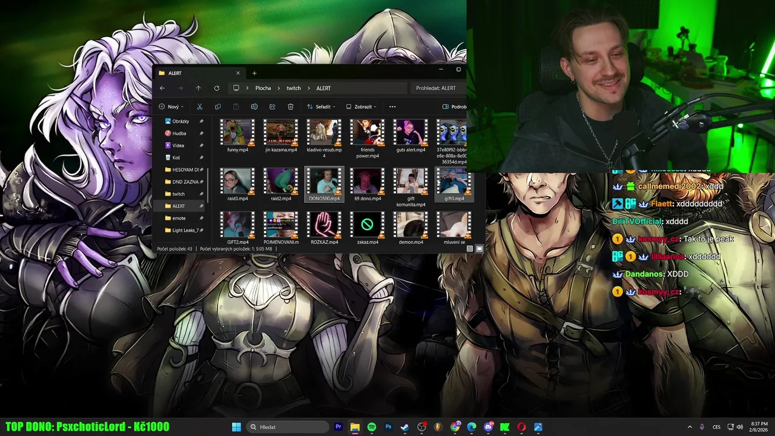
Task: Click the chevron after Plocha in the breadcrumb
Action: pos(279,88)
